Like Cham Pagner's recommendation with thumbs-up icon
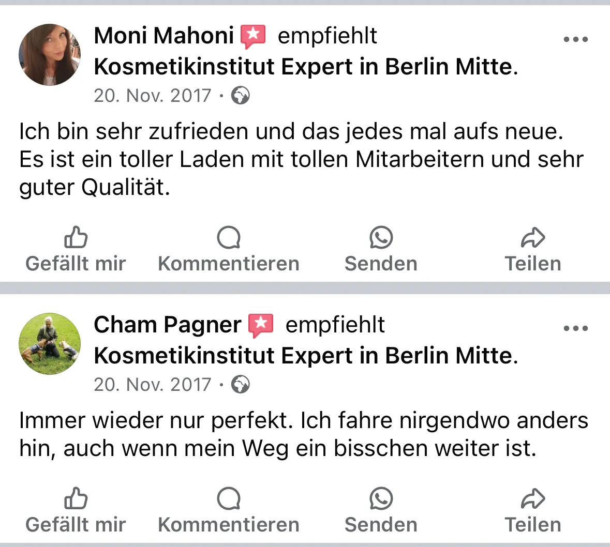This screenshot has height=547, width=610. click(x=76, y=498)
